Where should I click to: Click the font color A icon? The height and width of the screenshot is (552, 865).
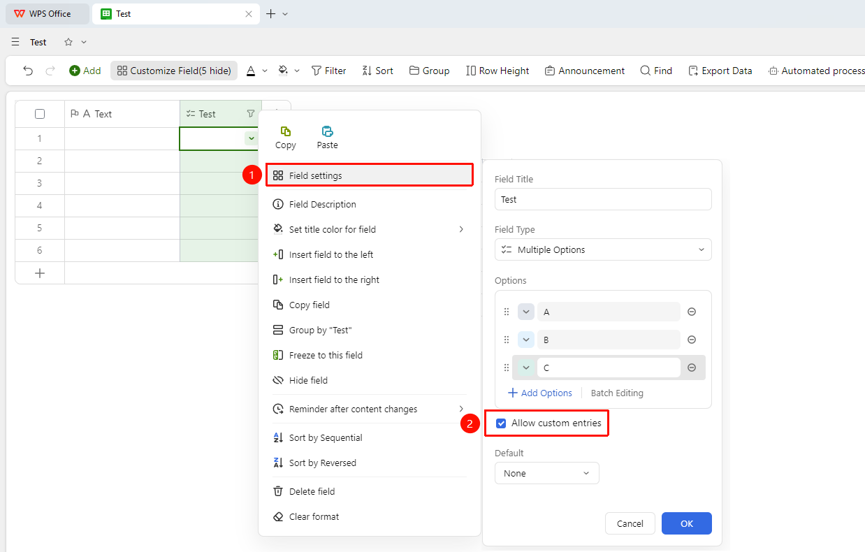[250, 71]
